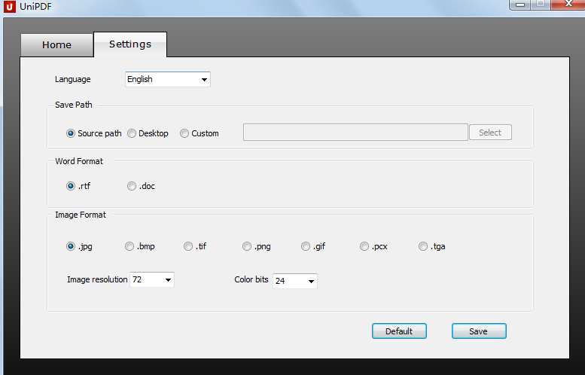The image size is (585, 375).
Task: Click the Save button
Action: 478,331
